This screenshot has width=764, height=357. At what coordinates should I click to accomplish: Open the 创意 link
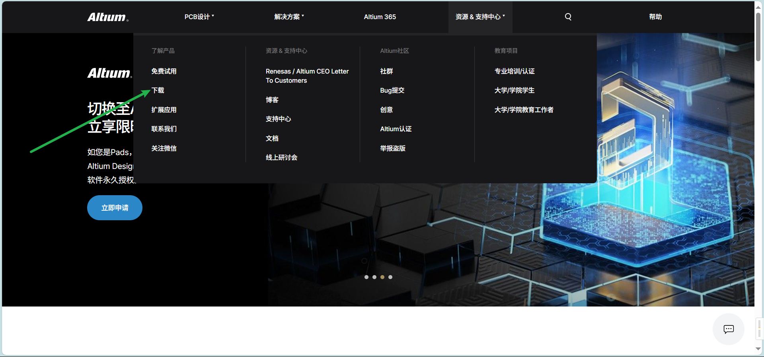(x=386, y=110)
